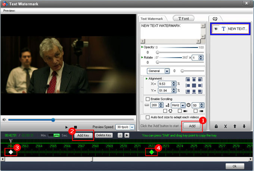254x171 pixels.
Task: Click the T text-type icon in layer list
Action: [223, 29]
